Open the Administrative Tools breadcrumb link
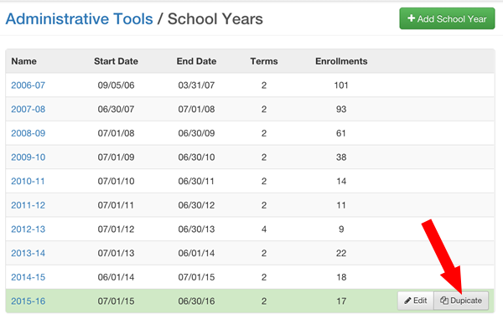This screenshot has width=503, height=319. [x=80, y=19]
